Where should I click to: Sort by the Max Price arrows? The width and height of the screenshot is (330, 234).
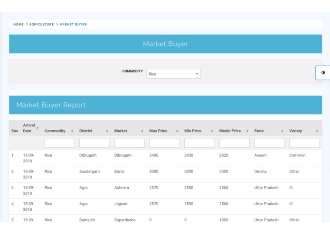pyautogui.click(x=177, y=131)
